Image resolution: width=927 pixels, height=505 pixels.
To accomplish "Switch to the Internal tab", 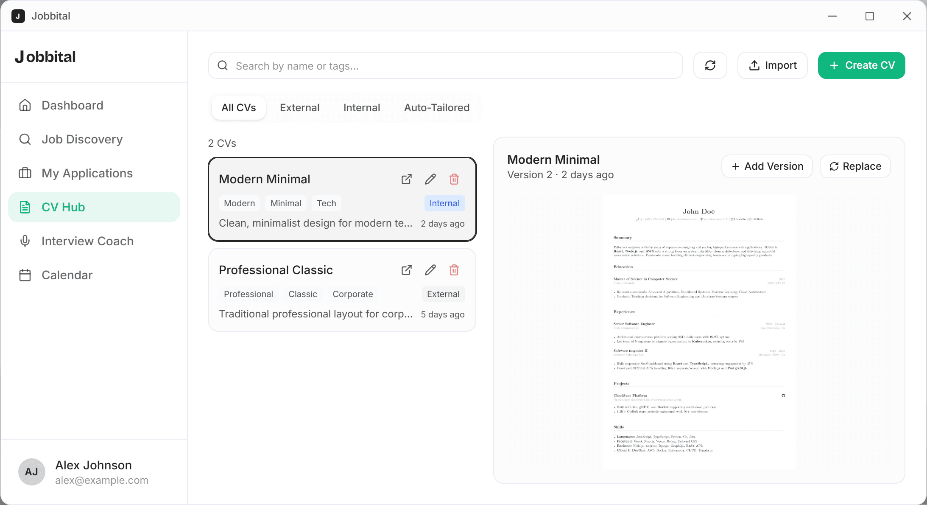I will coord(362,108).
